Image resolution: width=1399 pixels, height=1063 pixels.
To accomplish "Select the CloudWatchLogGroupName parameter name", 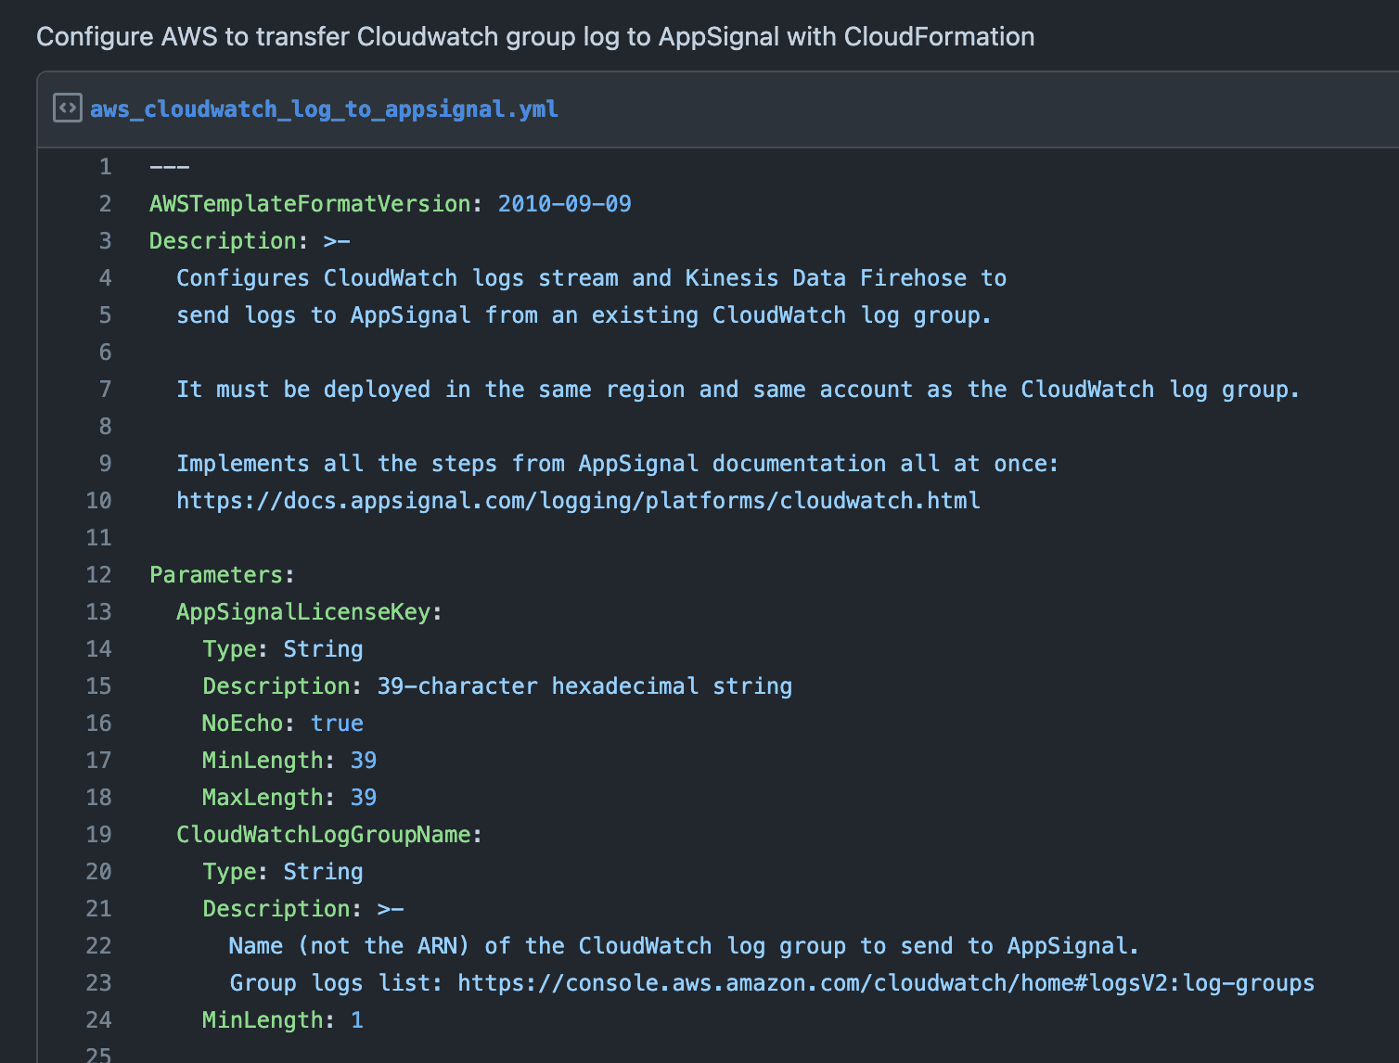I will 323,834.
